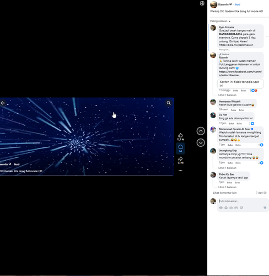The height and width of the screenshot is (276, 269).
Task: Expand Lihat 1 balasan under Jerangkong Urip
Action: pyautogui.click(x=227, y=168)
